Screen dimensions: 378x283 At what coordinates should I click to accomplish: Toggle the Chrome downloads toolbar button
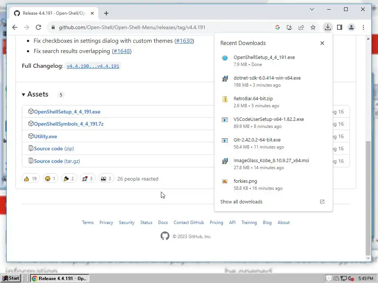pyautogui.click(x=328, y=27)
